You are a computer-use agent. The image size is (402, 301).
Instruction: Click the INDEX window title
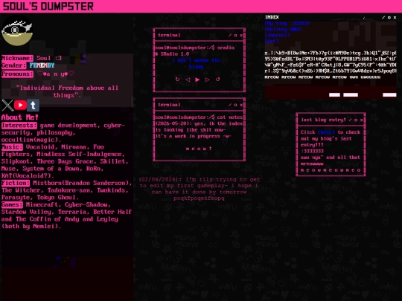coord(272,17)
